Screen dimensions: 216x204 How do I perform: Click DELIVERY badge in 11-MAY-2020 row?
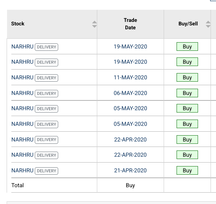click(46, 78)
